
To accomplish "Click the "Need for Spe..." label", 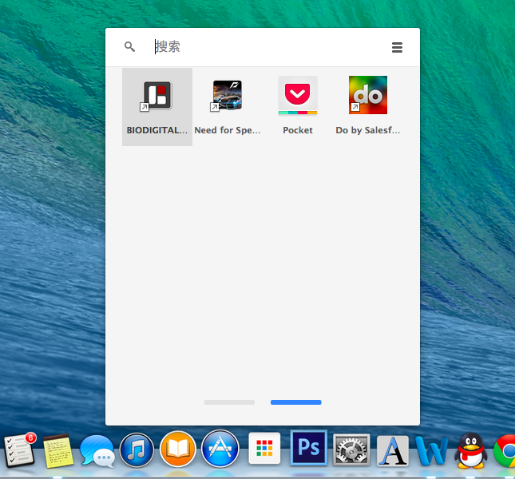I will (228, 130).
